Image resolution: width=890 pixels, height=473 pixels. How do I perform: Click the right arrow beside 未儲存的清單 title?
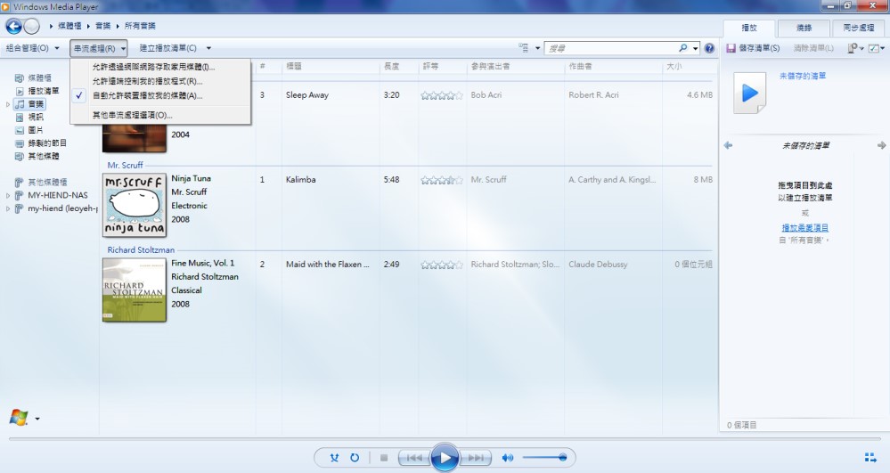tap(881, 145)
